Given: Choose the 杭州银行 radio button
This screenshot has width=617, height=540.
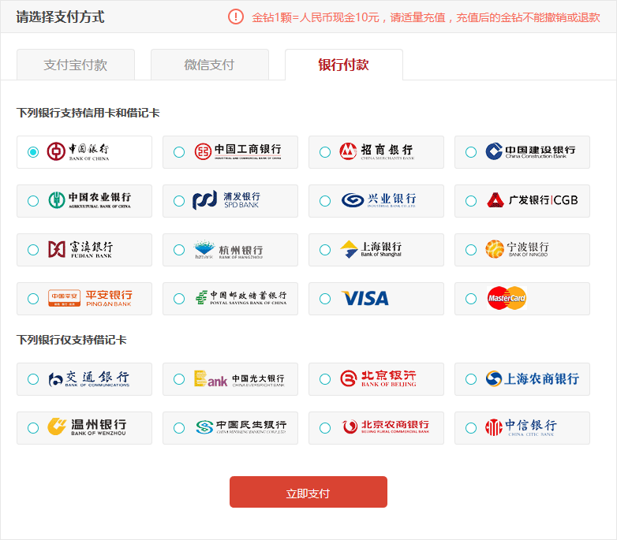Looking at the screenshot, I should [x=179, y=250].
